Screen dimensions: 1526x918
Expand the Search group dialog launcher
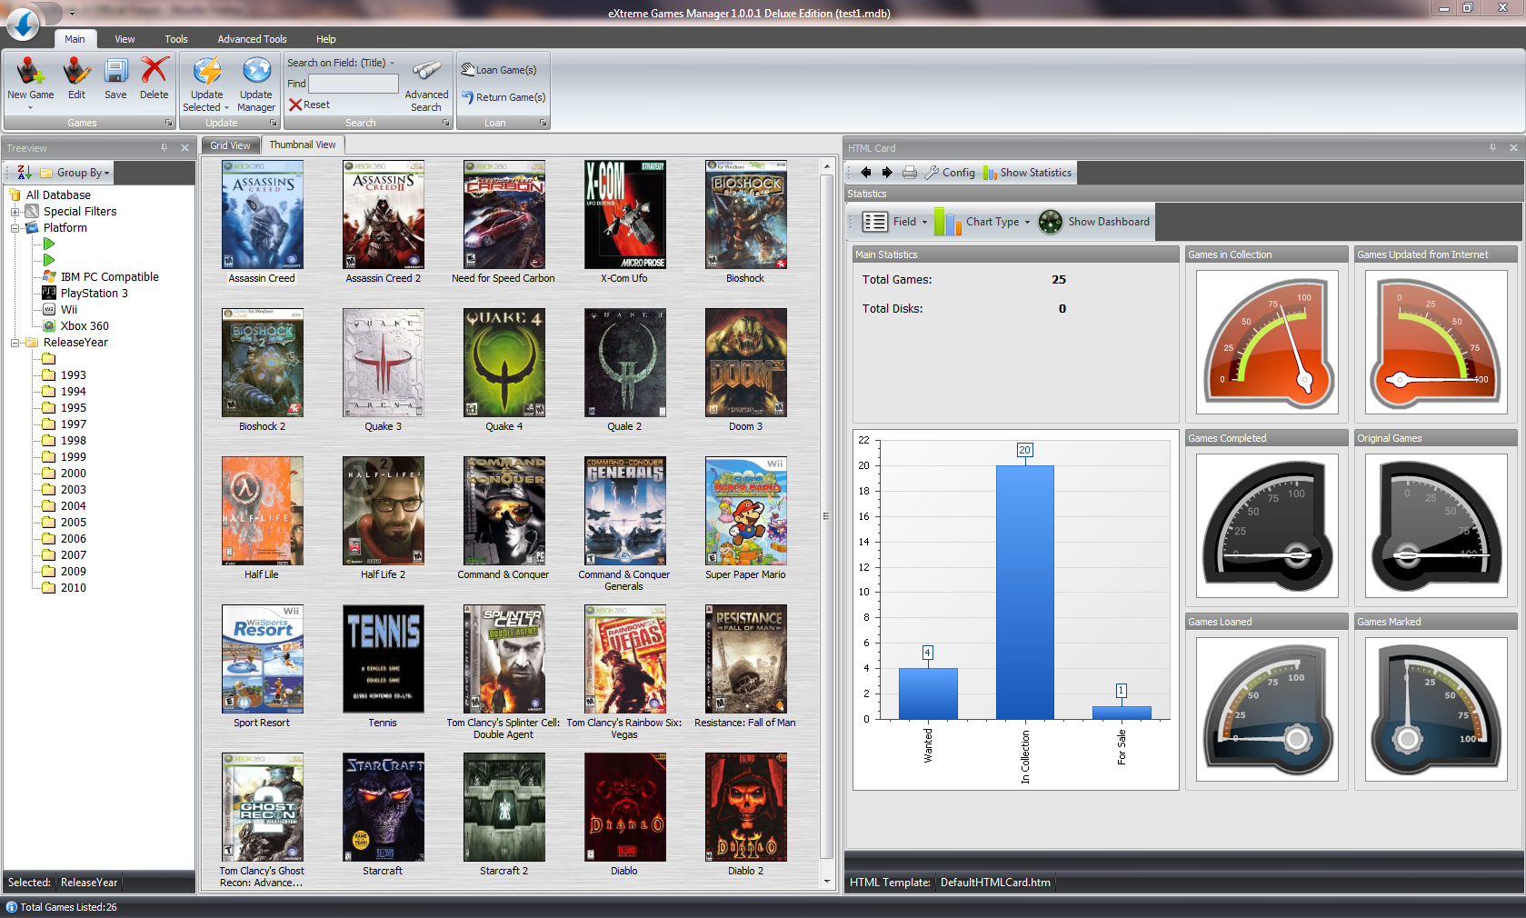[x=445, y=123]
